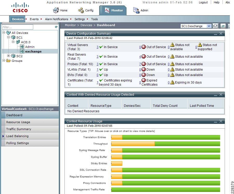
Task: Select the ACE:3 module in the tree
Action: click(25, 42)
